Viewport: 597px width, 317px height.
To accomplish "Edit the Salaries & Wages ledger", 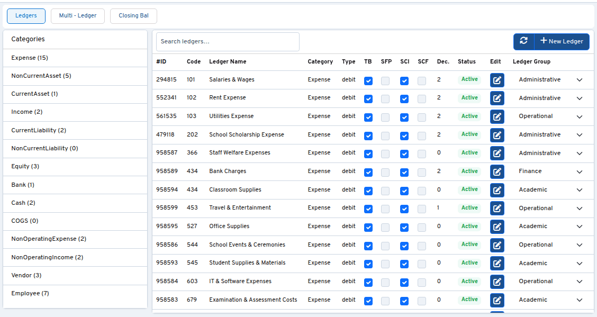I will [497, 80].
